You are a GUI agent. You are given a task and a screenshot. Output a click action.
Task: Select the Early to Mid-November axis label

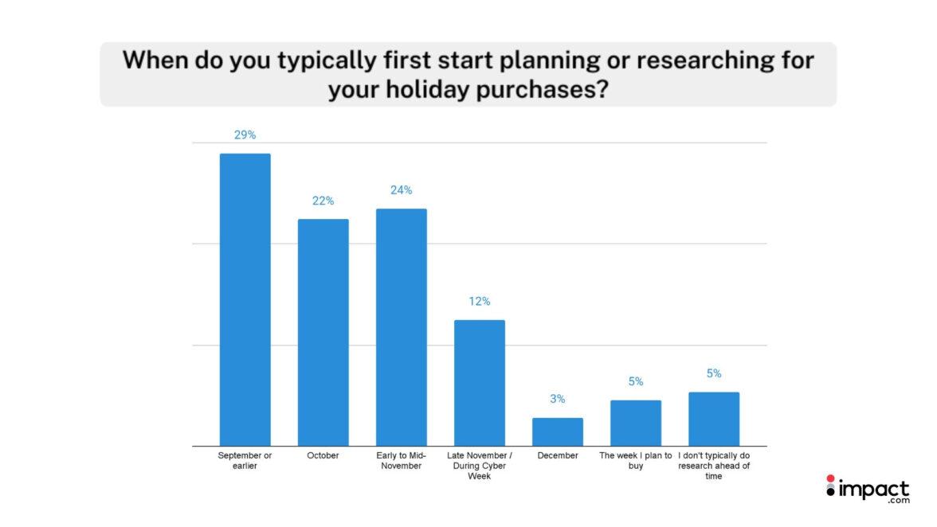401,460
